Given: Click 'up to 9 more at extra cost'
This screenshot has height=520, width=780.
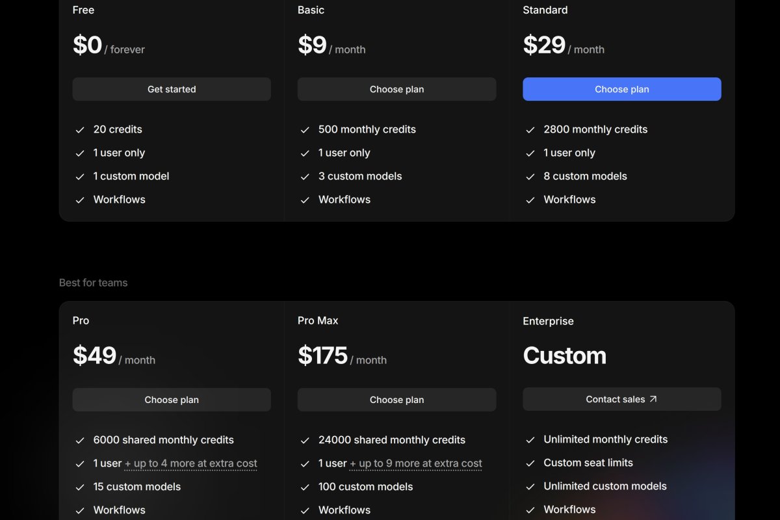Looking at the screenshot, I should 416,463.
